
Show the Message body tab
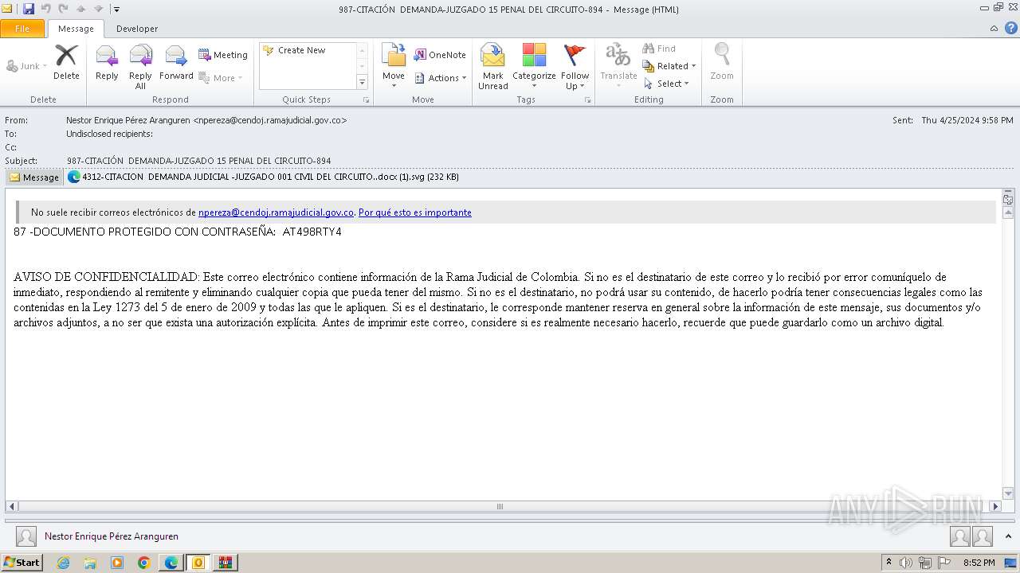click(34, 177)
